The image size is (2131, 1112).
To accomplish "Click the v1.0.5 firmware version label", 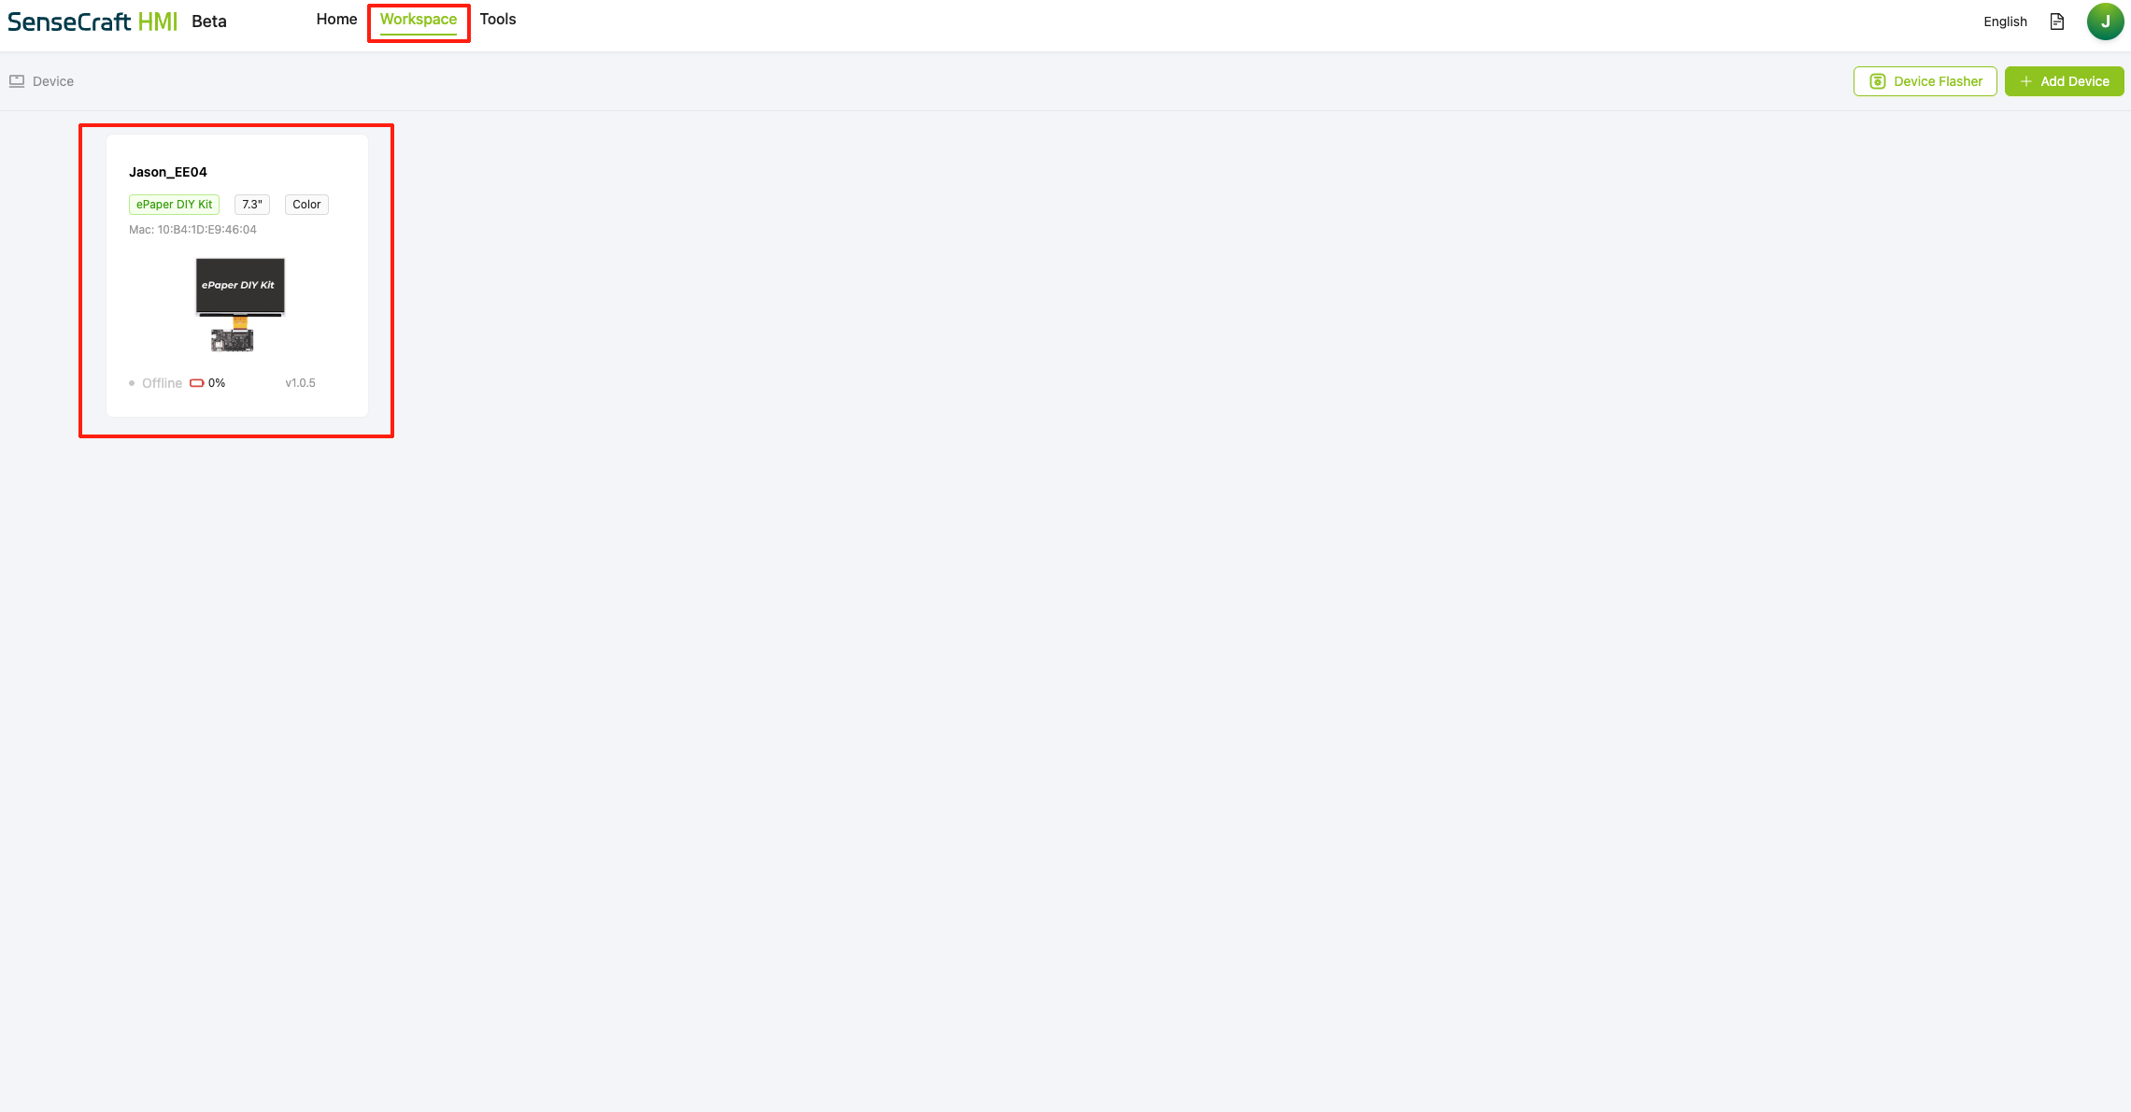I will click(x=300, y=383).
